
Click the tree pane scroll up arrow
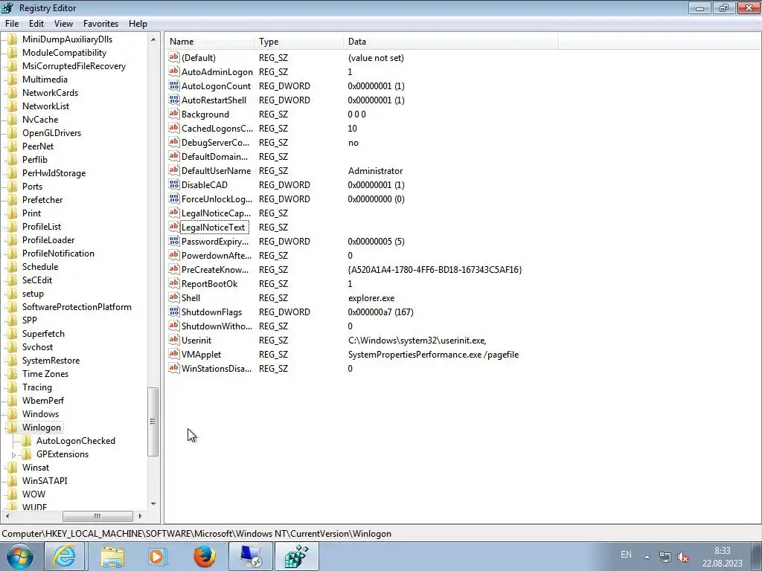[153, 39]
